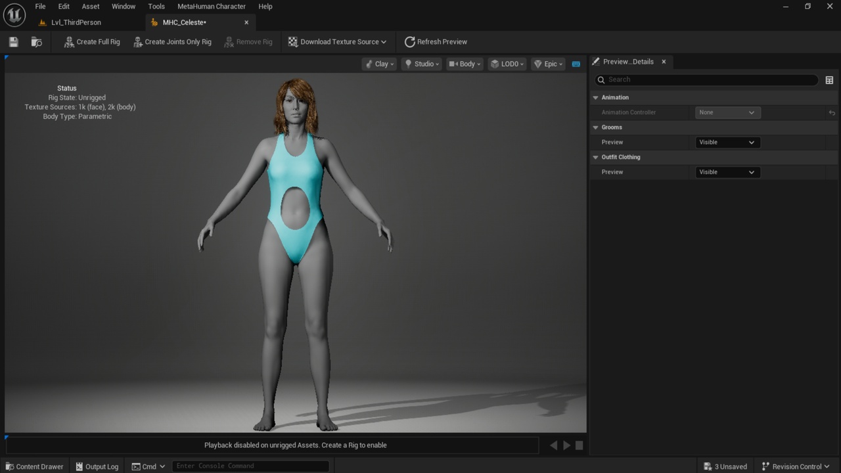
Task: Open the MetaHuman Character menu
Action: [x=212, y=7]
